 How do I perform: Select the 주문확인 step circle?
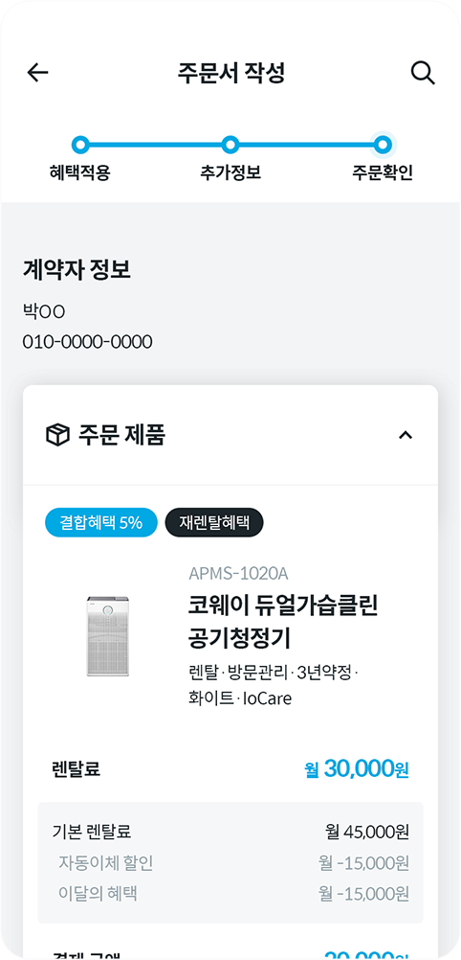pos(383,145)
